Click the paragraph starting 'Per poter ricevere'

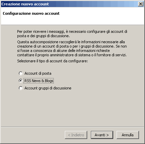72,34
